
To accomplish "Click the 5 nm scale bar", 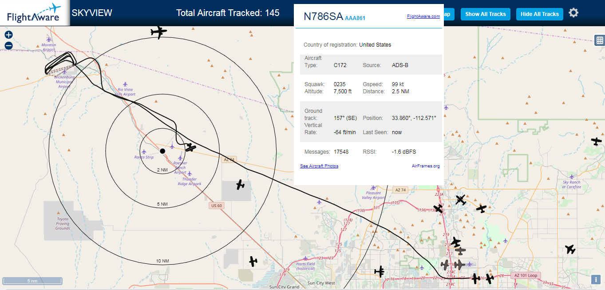I will [32, 281].
